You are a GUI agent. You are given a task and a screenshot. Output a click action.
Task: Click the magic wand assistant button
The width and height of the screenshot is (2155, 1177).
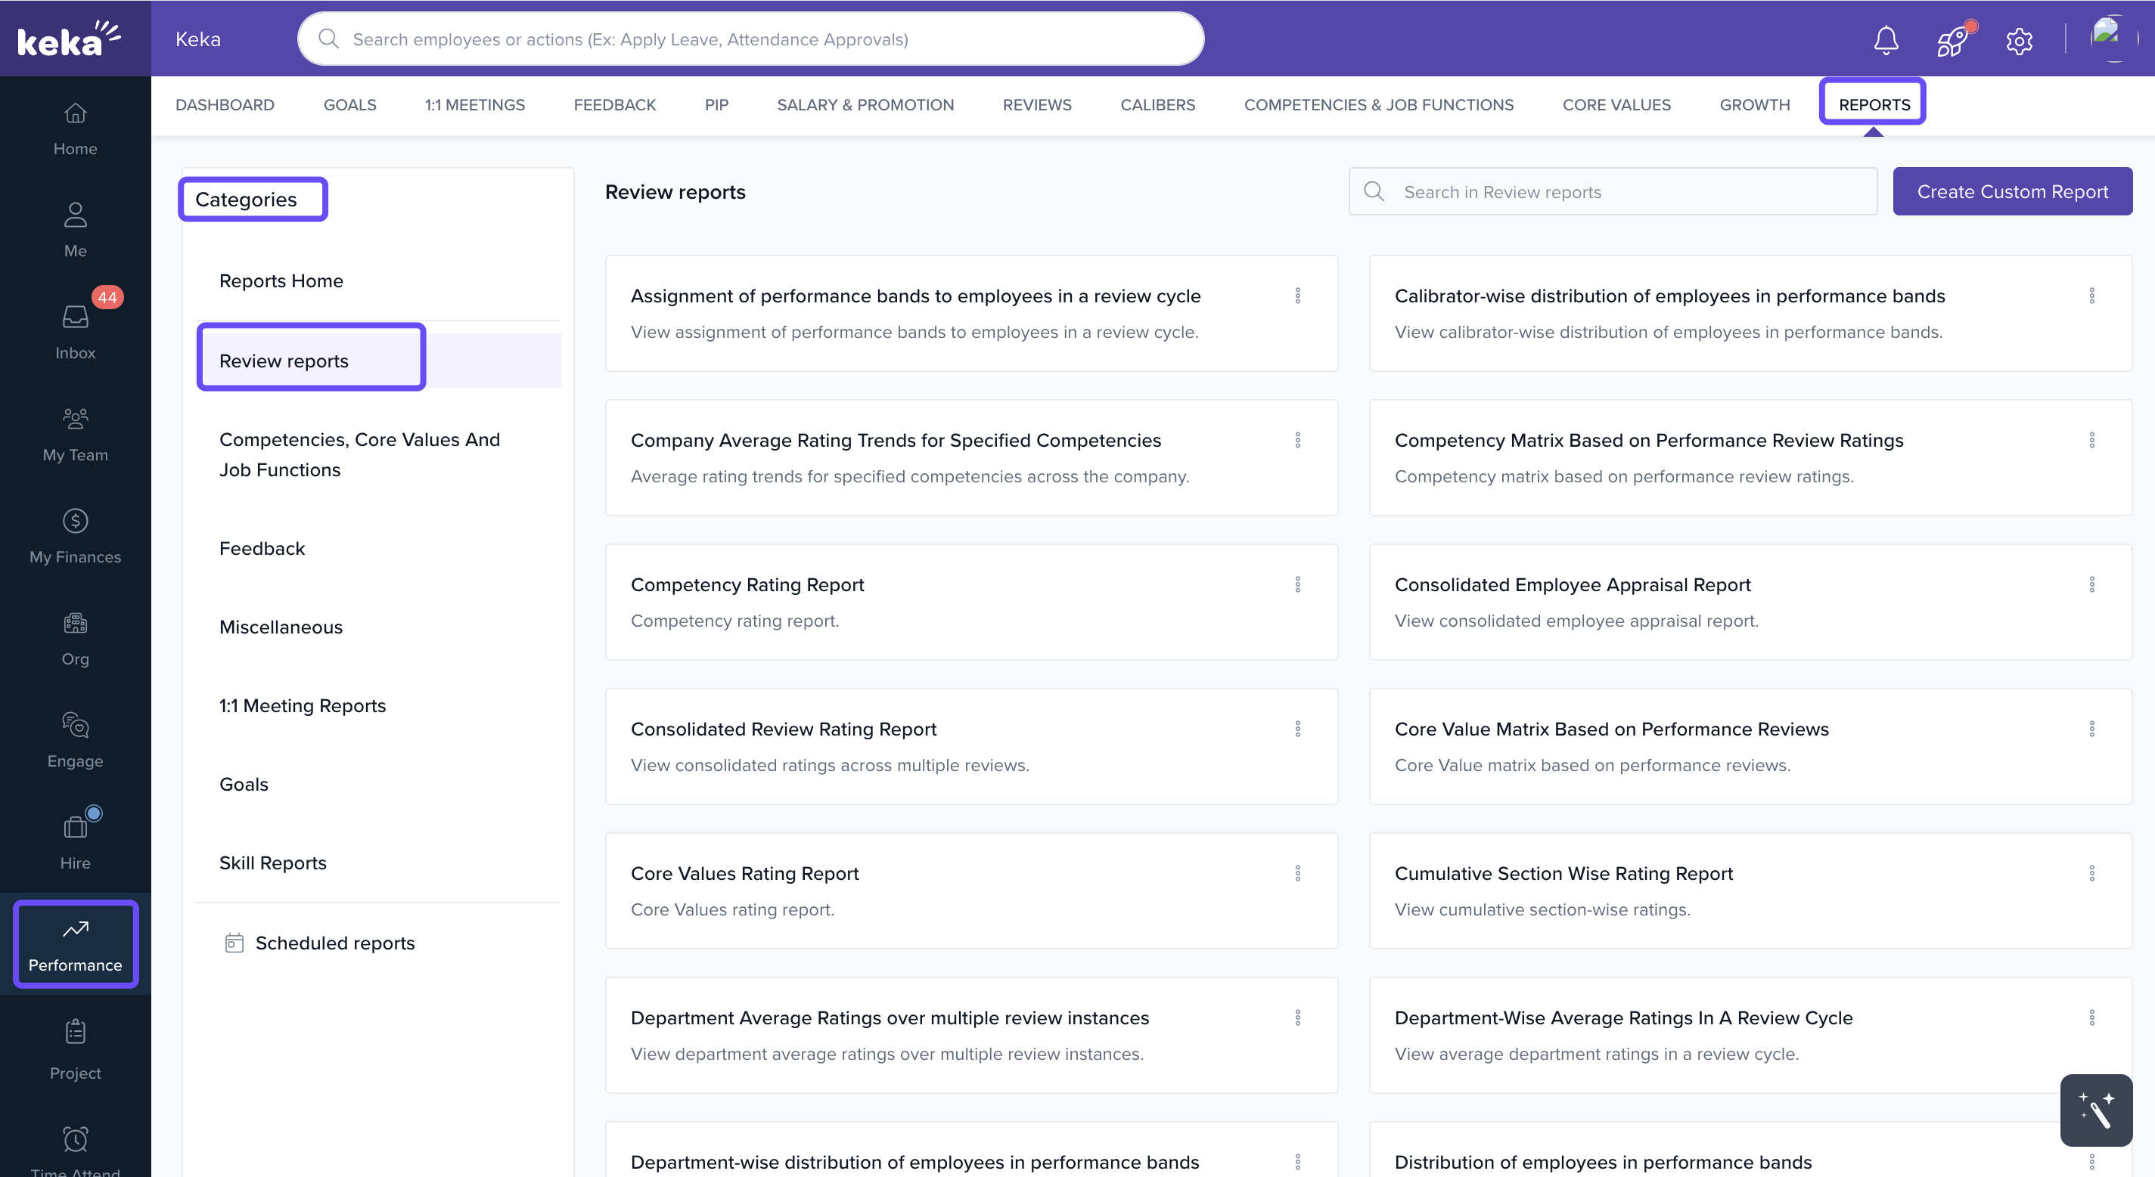pos(2095,1110)
